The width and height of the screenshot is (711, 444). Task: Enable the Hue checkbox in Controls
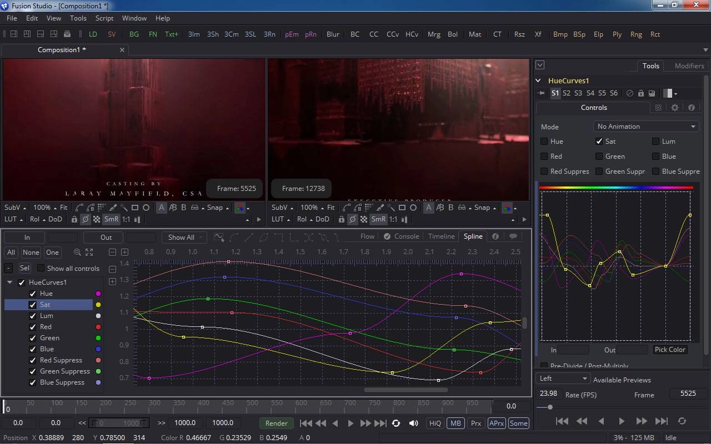pyautogui.click(x=544, y=141)
